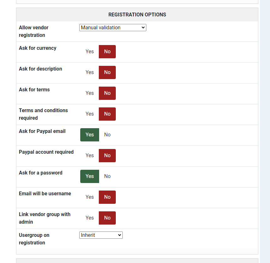Open the Allow vendor registration dropdown
Image resolution: width=270 pixels, height=263 pixels.
coord(113,28)
